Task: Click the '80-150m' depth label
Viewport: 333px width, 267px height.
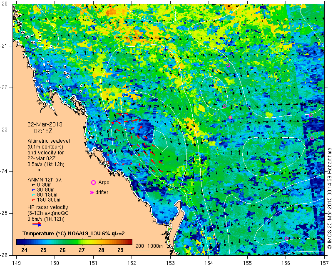Action: pos(47,195)
